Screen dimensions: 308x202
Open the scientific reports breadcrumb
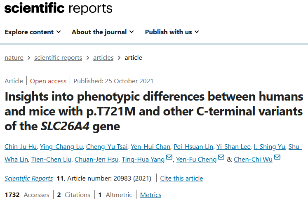tap(58, 58)
